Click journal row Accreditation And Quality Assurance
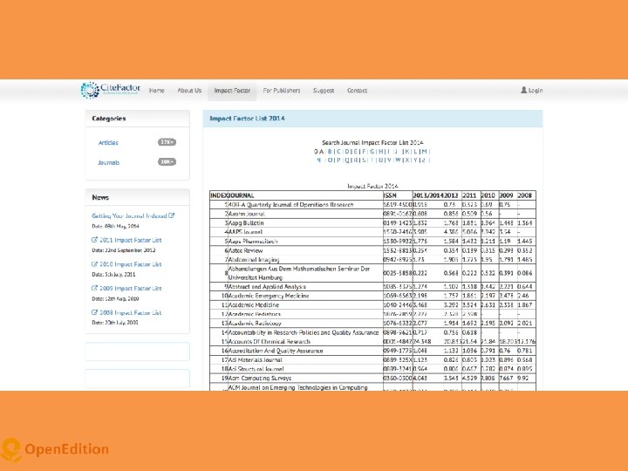 372,351
